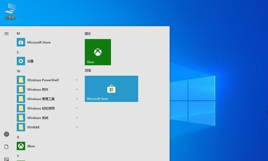Click the 设置 gear icon
This screenshot has width=268, height=161.
(21, 61)
